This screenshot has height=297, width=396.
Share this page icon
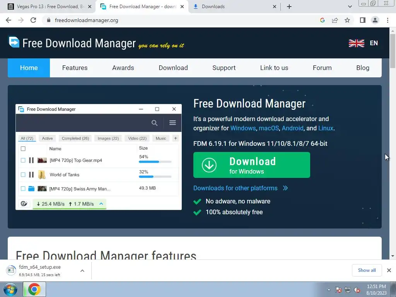click(335, 20)
